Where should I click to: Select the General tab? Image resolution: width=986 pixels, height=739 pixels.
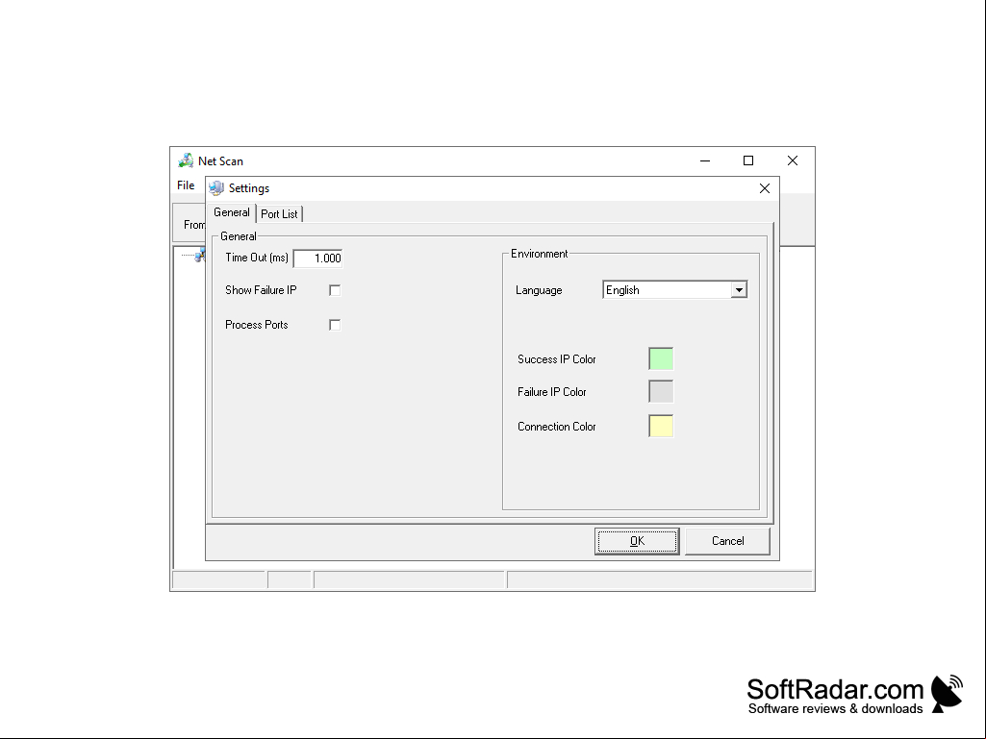pyautogui.click(x=232, y=212)
